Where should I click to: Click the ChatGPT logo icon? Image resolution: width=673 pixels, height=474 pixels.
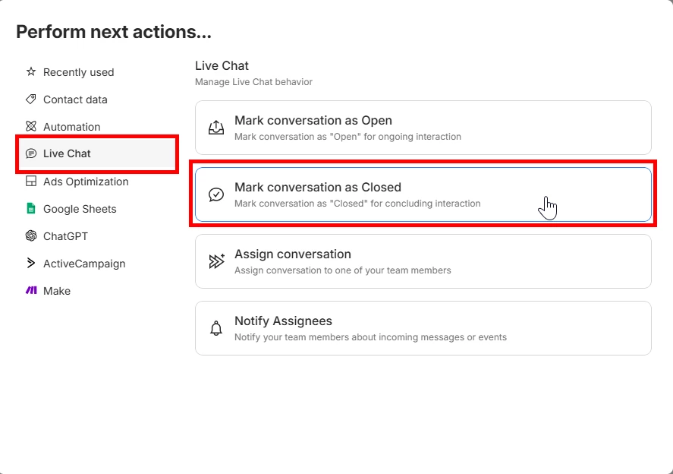click(31, 236)
